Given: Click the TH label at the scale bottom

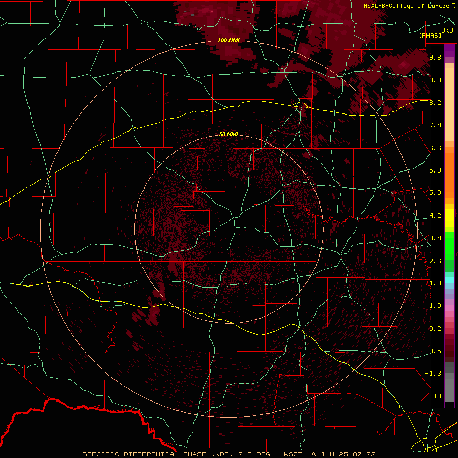Looking at the screenshot, I should pyautogui.click(x=437, y=396).
